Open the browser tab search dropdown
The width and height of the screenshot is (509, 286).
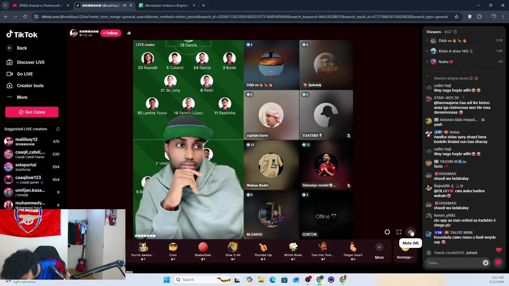[x=5, y=6]
